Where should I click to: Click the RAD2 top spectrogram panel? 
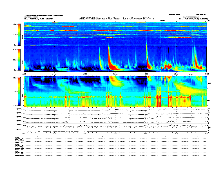coord(115,34)
